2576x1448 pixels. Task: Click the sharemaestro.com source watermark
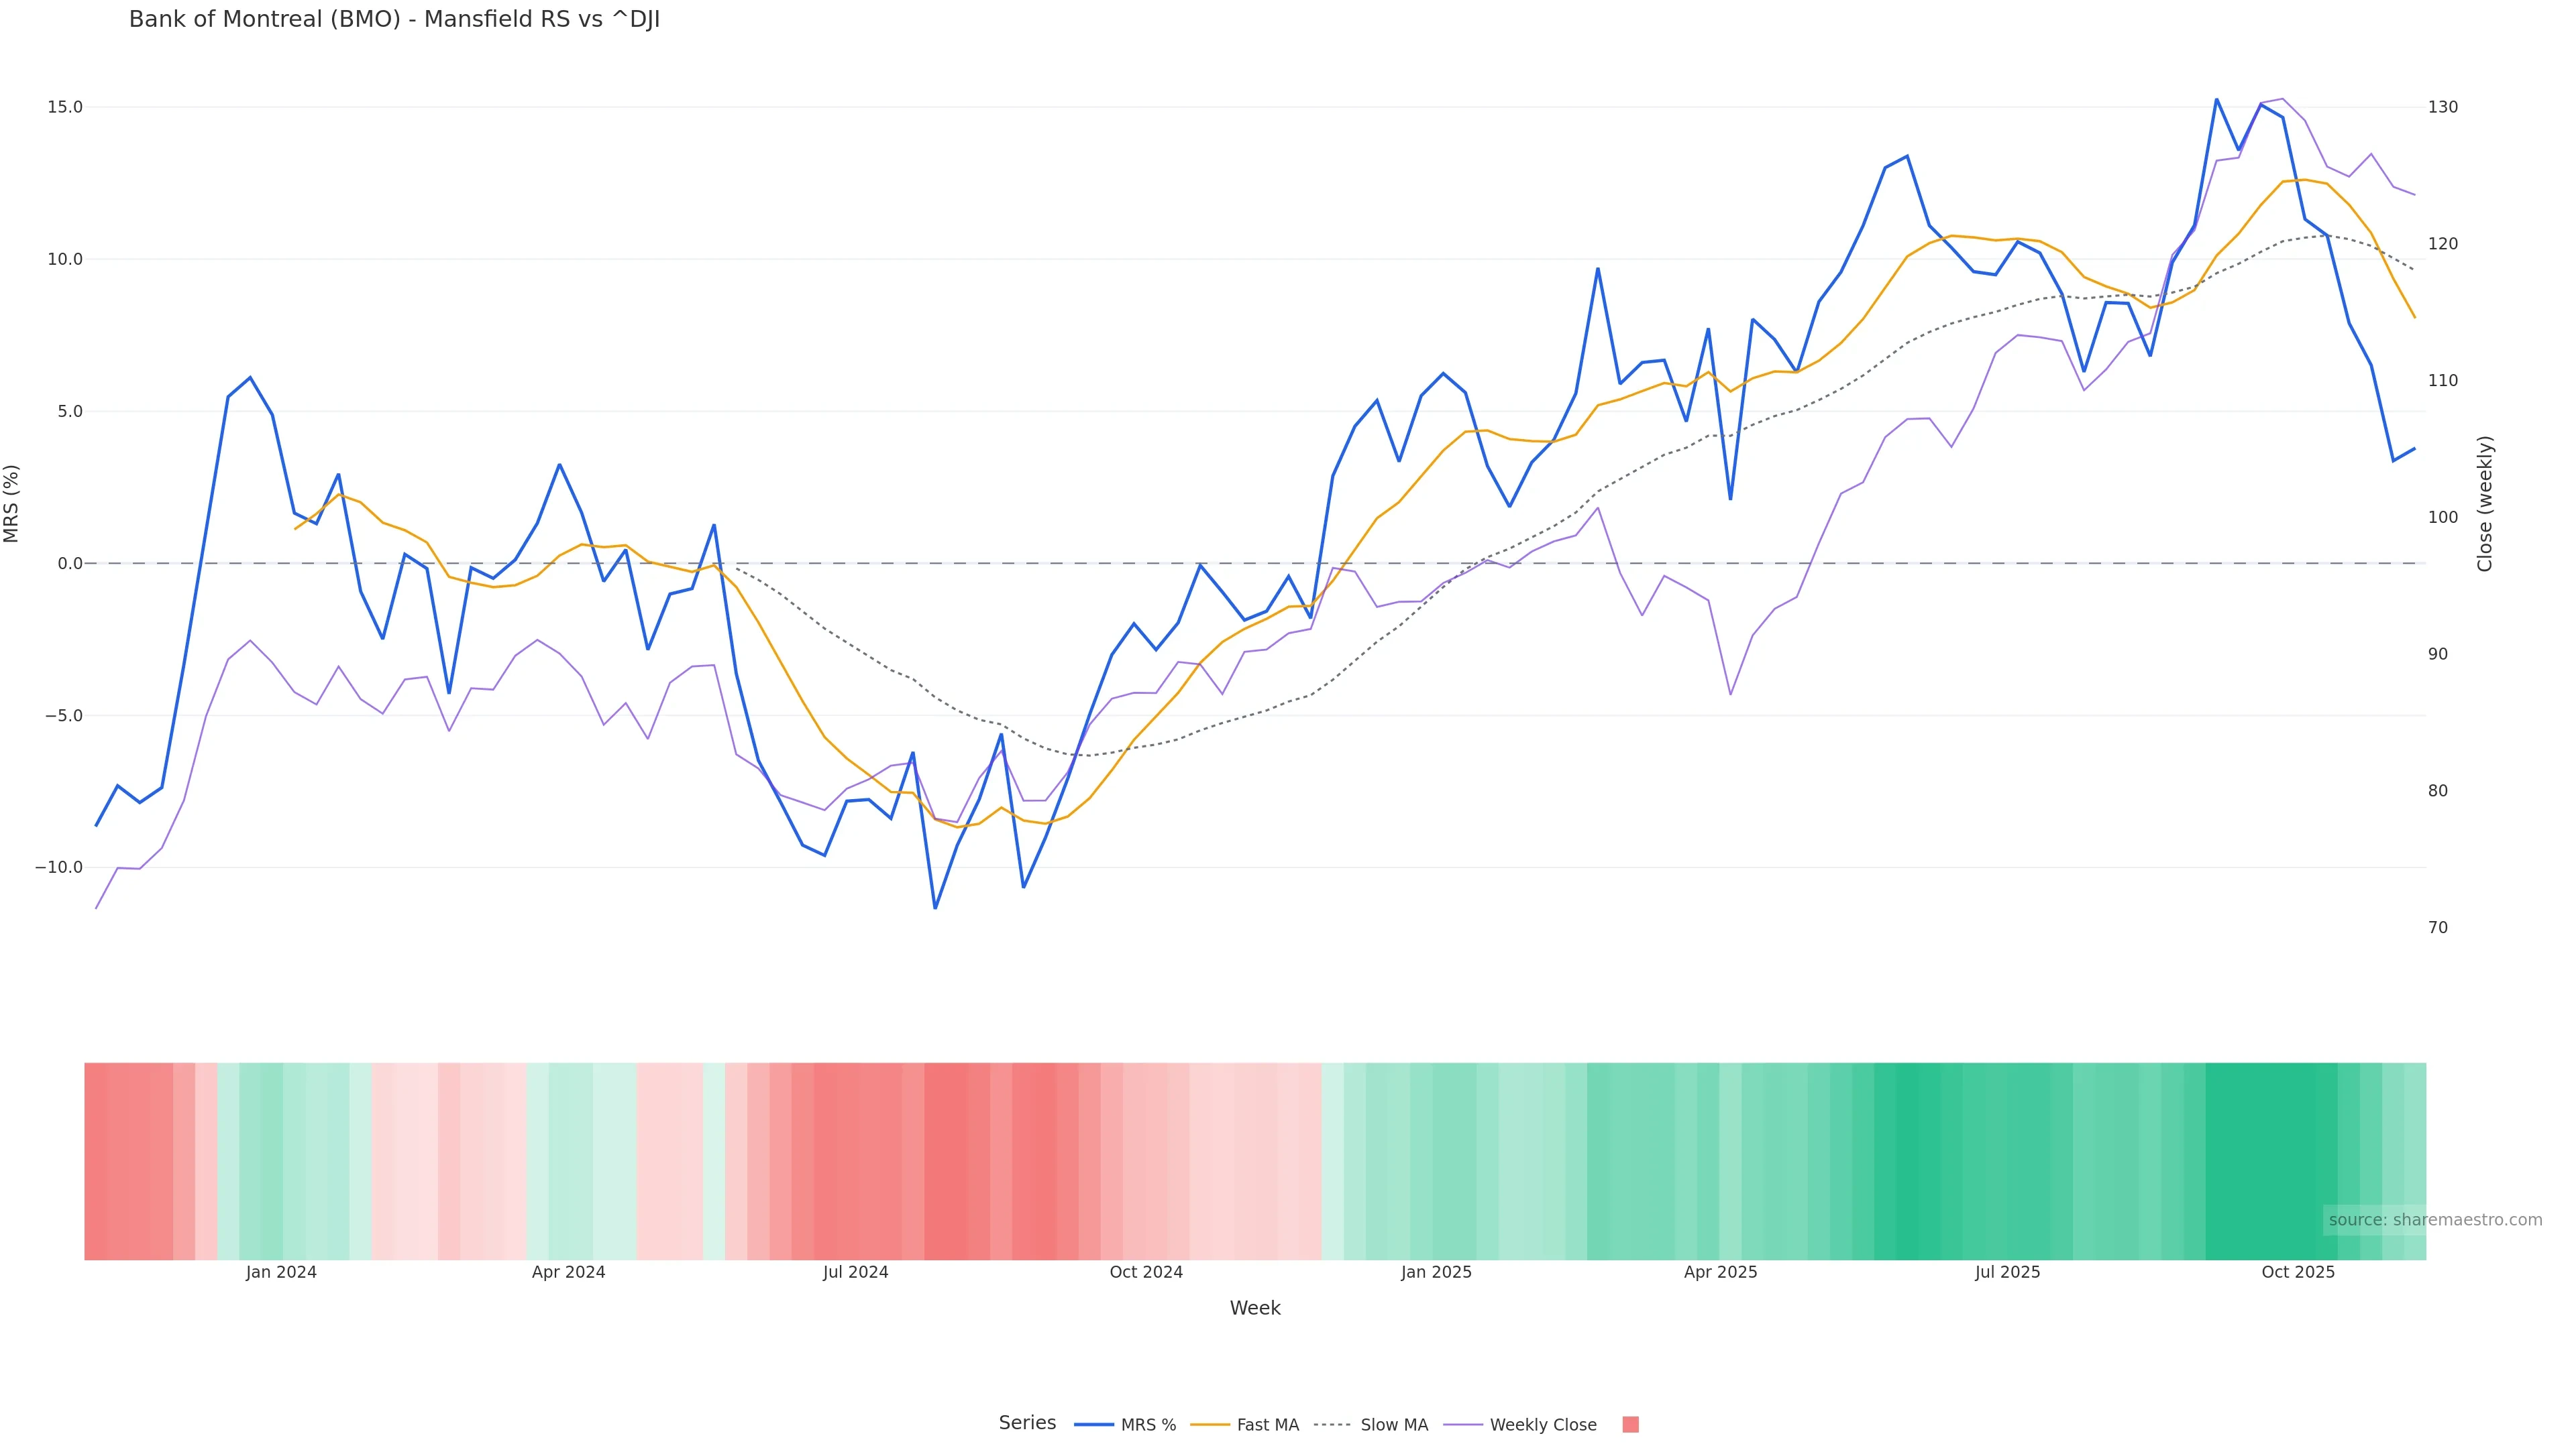[x=2434, y=1220]
